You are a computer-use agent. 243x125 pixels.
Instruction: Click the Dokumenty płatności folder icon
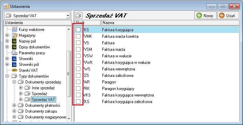tap(21, 105)
